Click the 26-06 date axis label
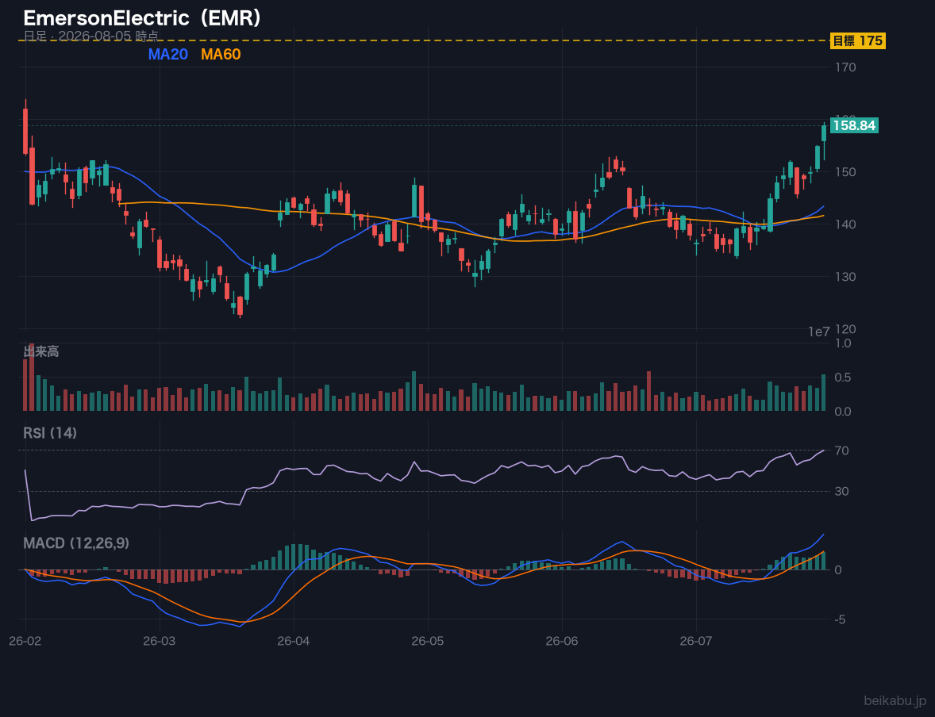The image size is (935, 717). [562, 642]
